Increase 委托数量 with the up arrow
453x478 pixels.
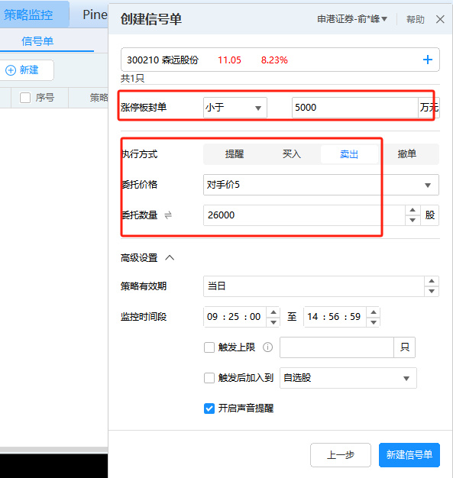[413, 210]
